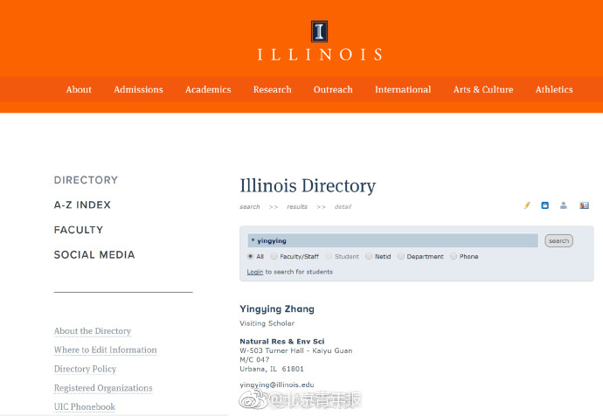Viewport: 603px width, 416px height.
Task: Open Where to Edit Information link
Action: (x=106, y=350)
